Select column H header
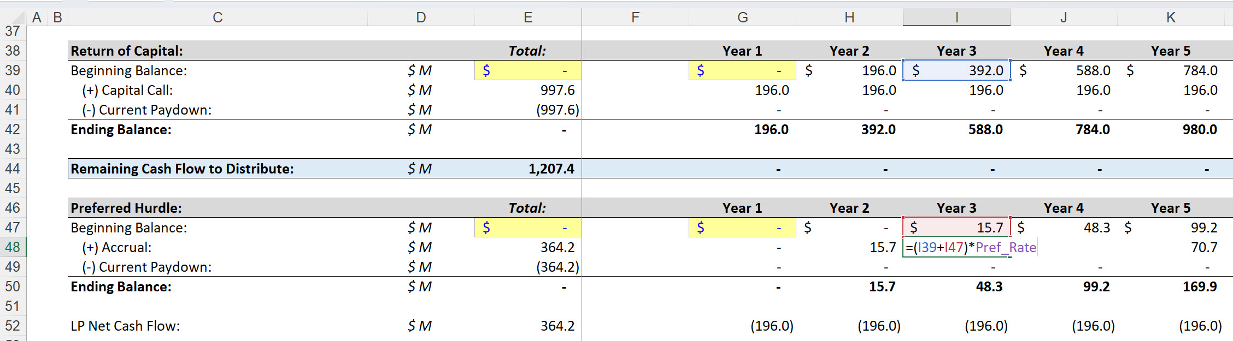The height and width of the screenshot is (341, 1233). (849, 17)
